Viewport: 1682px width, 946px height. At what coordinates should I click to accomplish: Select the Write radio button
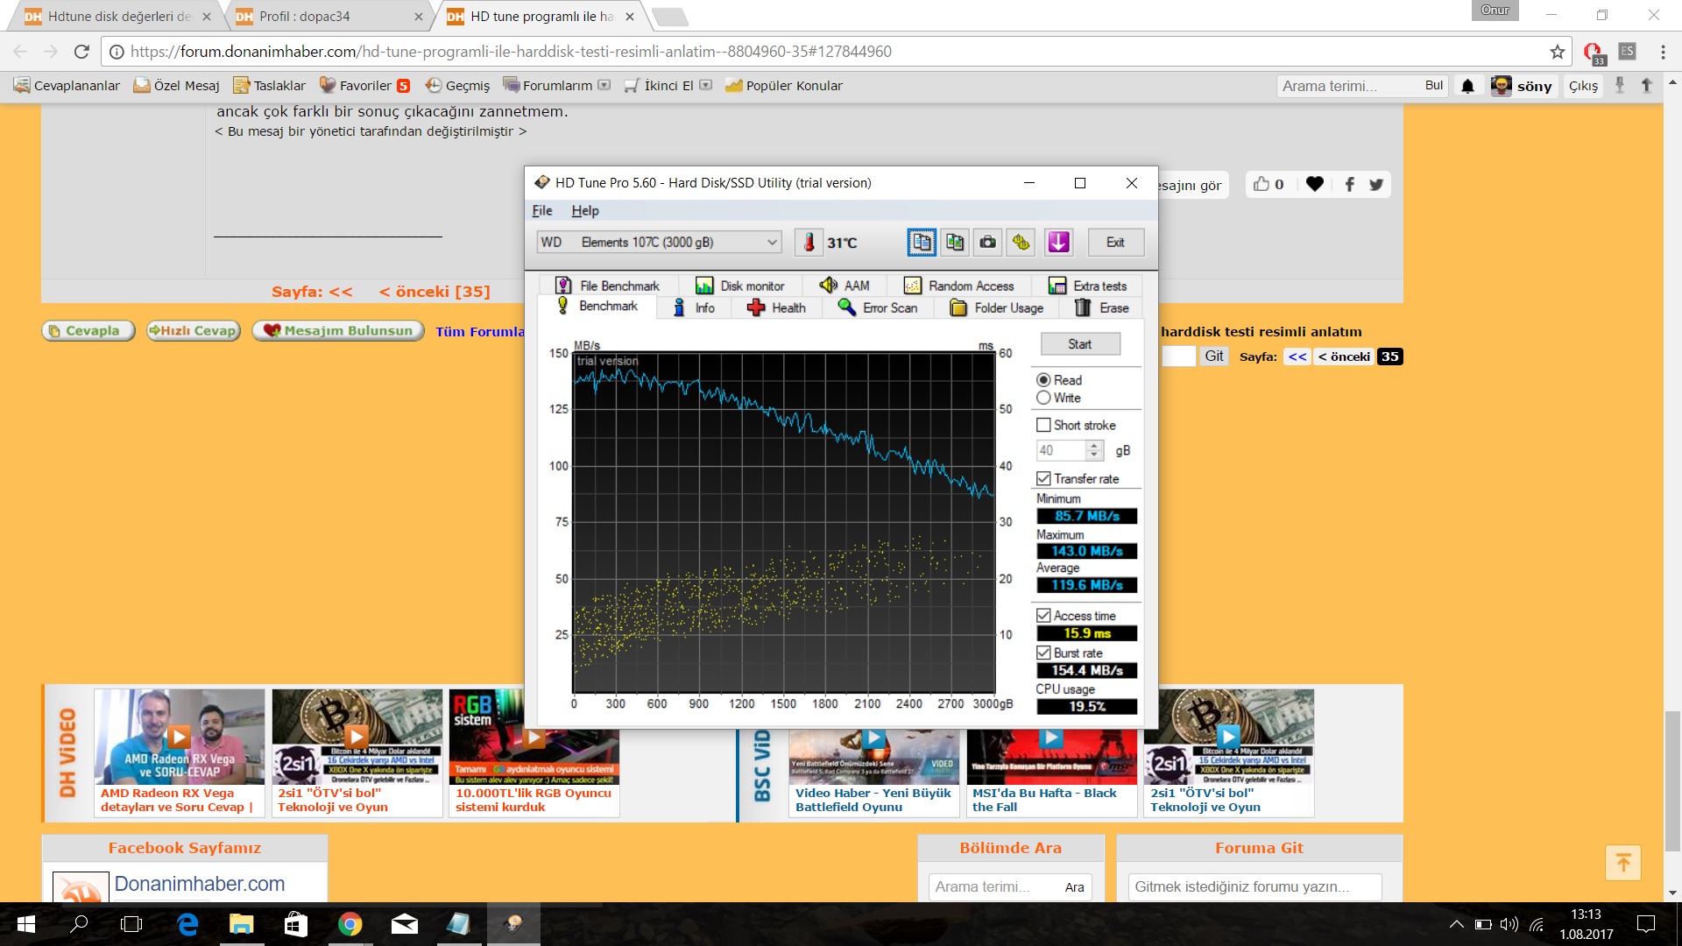tap(1043, 398)
